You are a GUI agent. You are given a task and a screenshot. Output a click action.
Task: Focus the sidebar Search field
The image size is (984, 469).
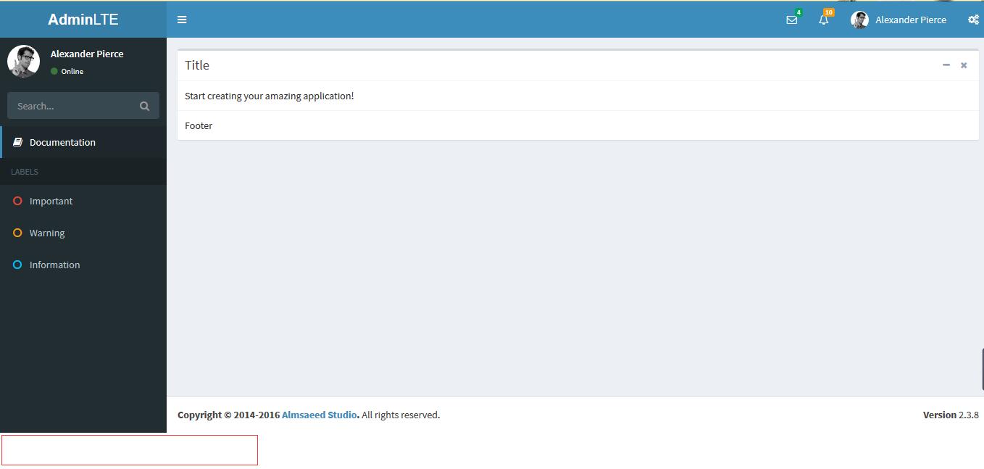click(72, 106)
